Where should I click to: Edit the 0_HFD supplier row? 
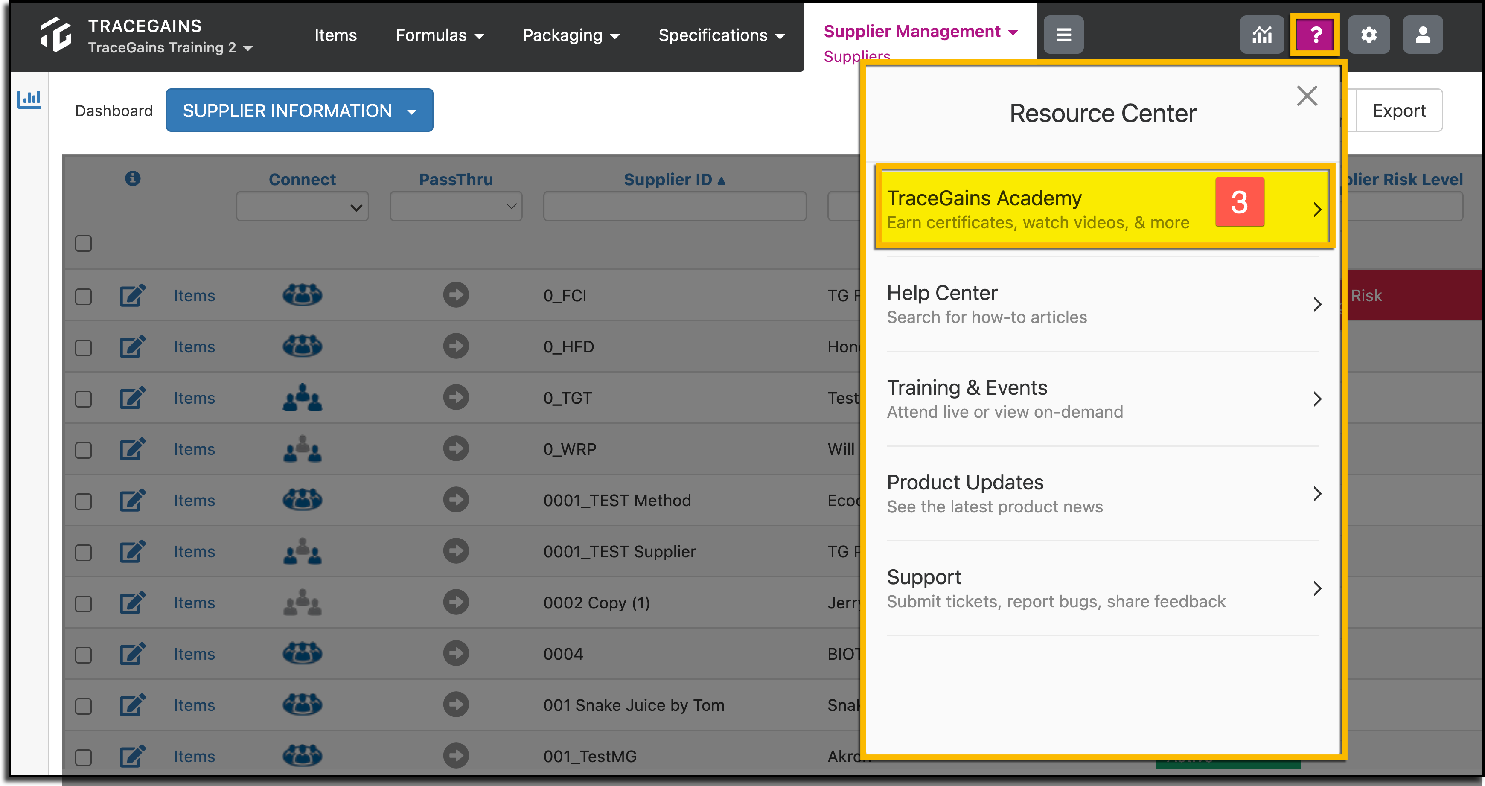point(132,346)
